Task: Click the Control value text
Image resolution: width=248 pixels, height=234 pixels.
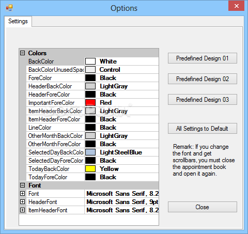Action: coord(110,70)
